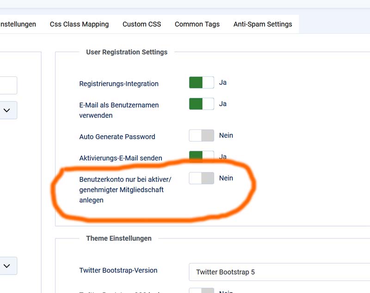Image resolution: width=370 pixels, height=293 pixels.
Task: Click the "User Registration Settings" section heading
Action: click(x=127, y=52)
